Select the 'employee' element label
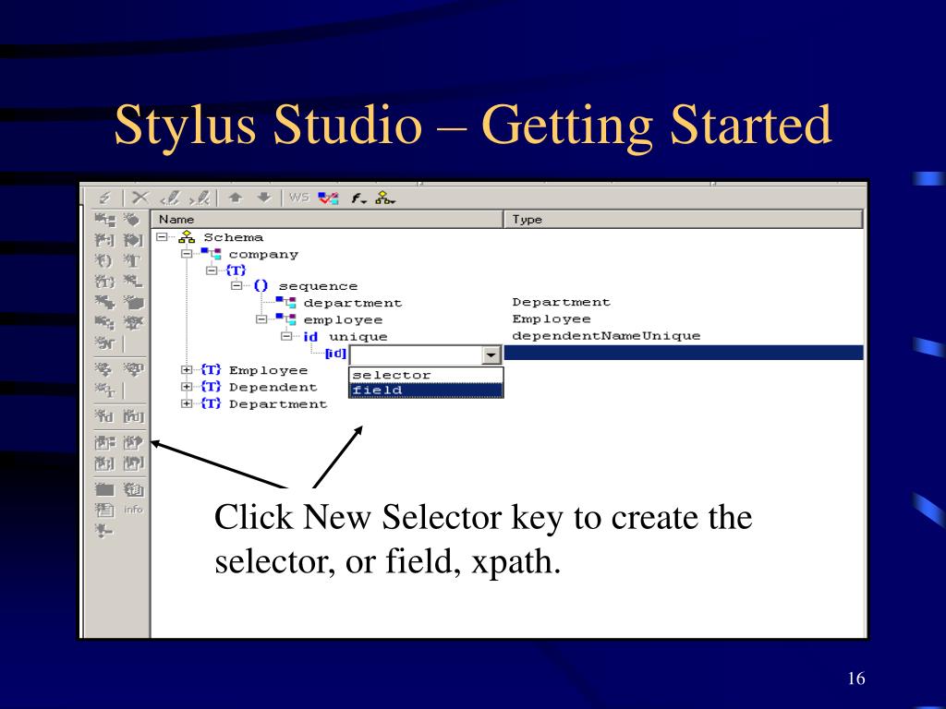Screen dimensions: 946x709 [343, 319]
